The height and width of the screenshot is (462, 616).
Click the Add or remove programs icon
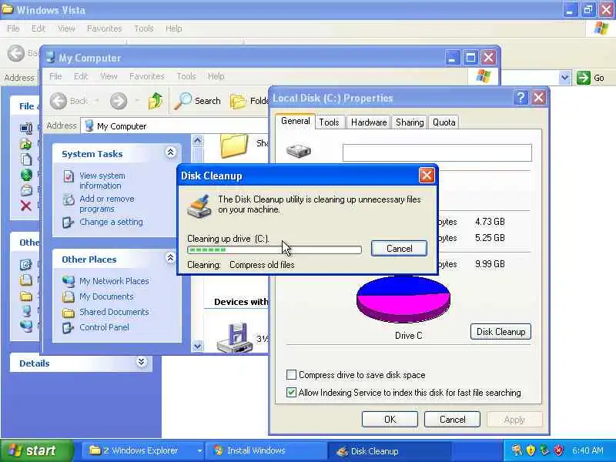tap(69, 199)
